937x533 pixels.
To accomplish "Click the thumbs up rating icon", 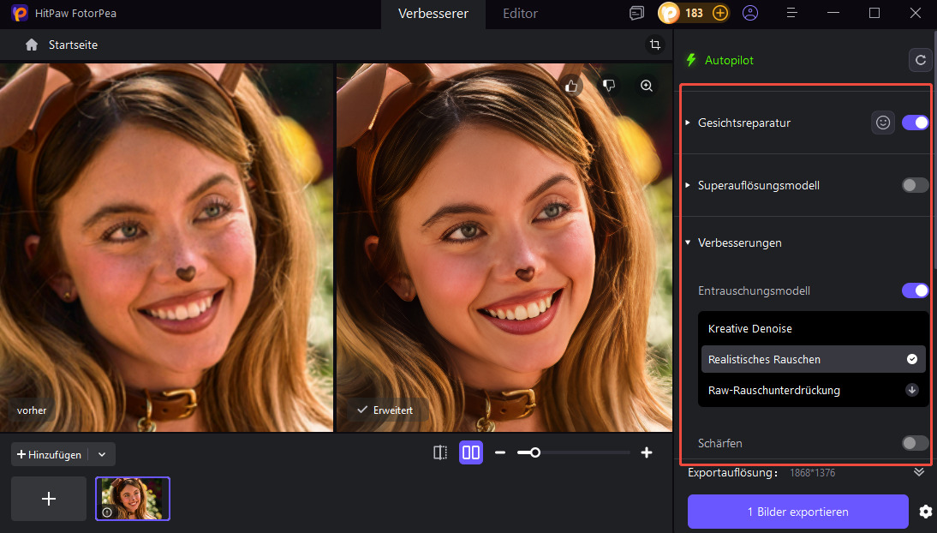I will [x=572, y=86].
